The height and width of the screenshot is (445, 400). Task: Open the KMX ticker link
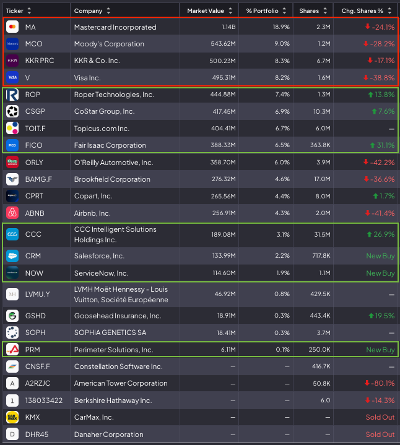pyautogui.click(x=32, y=417)
